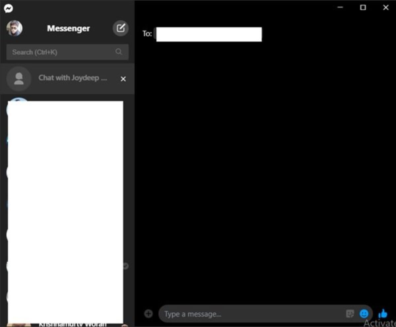
Task: Click the search magnifier icon
Action: 119,52
